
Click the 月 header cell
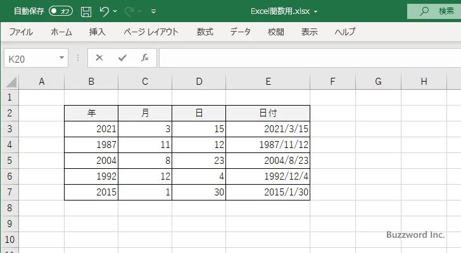(x=145, y=113)
